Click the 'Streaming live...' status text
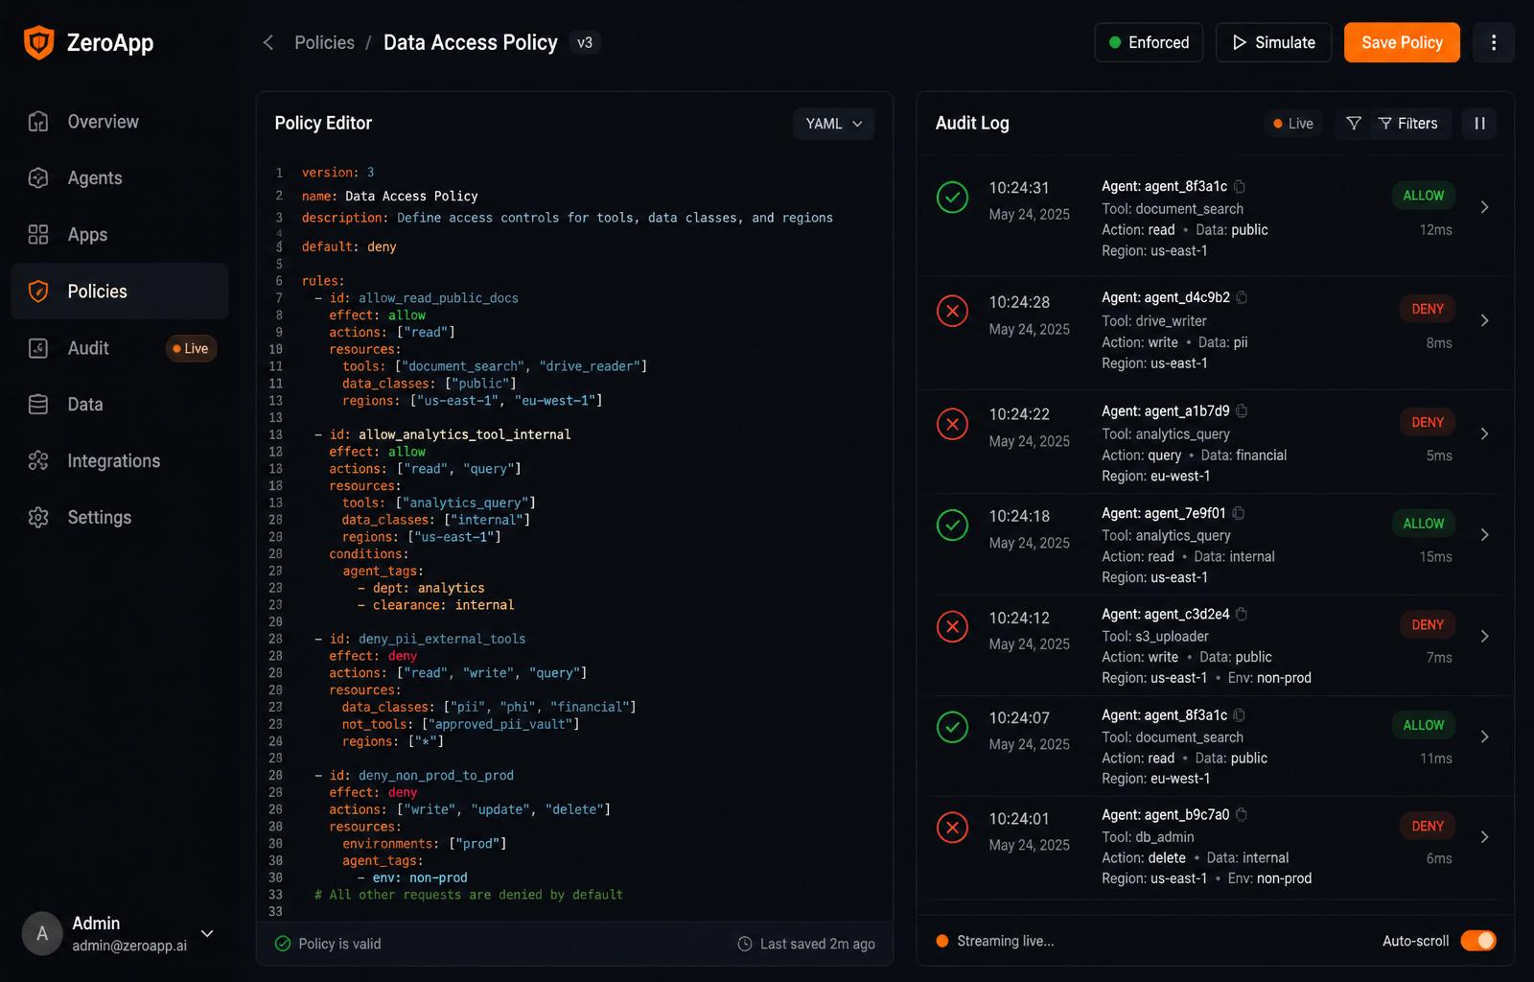The width and height of the screenshot is (1534, 982). 1005,941
